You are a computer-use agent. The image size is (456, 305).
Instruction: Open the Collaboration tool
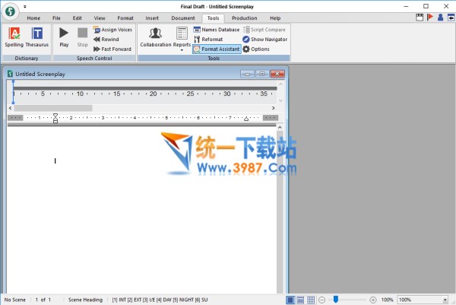point(156,37)
